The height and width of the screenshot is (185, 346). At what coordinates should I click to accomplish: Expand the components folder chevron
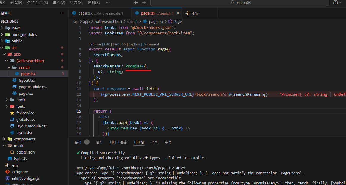point(4,139)
